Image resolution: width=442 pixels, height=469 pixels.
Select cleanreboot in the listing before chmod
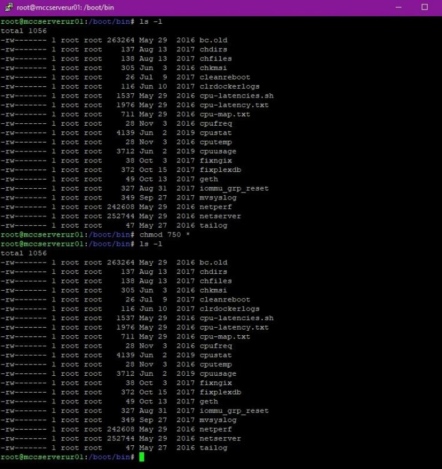(225, 77)
